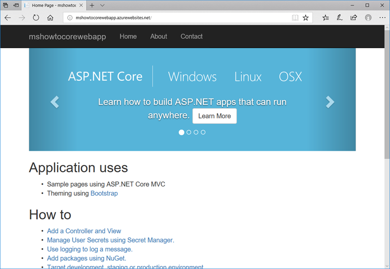Show site information icon in address bar
The width and height of the screenshot is (390, 269).
[x=70, y=18]
